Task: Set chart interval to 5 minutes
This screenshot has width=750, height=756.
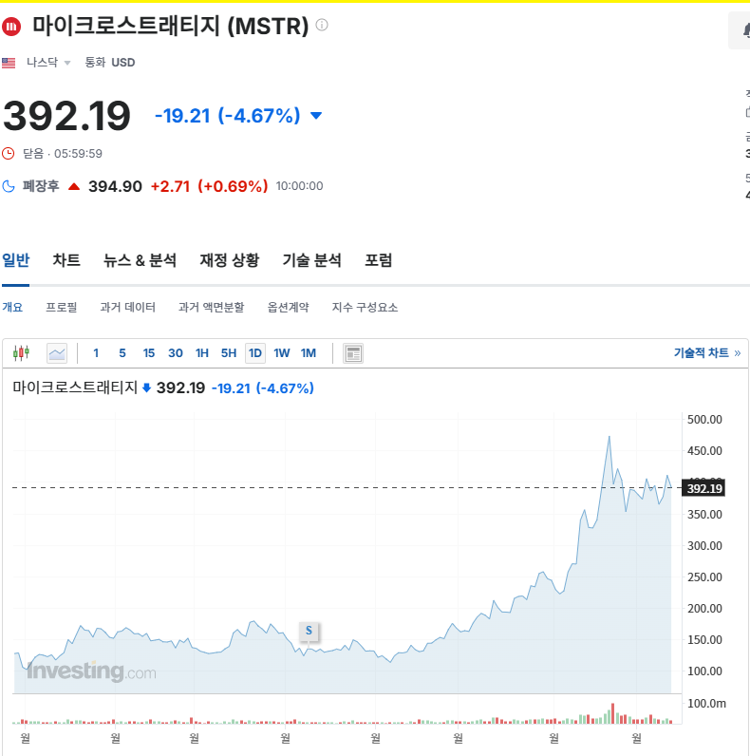Action: coord(122,353)
